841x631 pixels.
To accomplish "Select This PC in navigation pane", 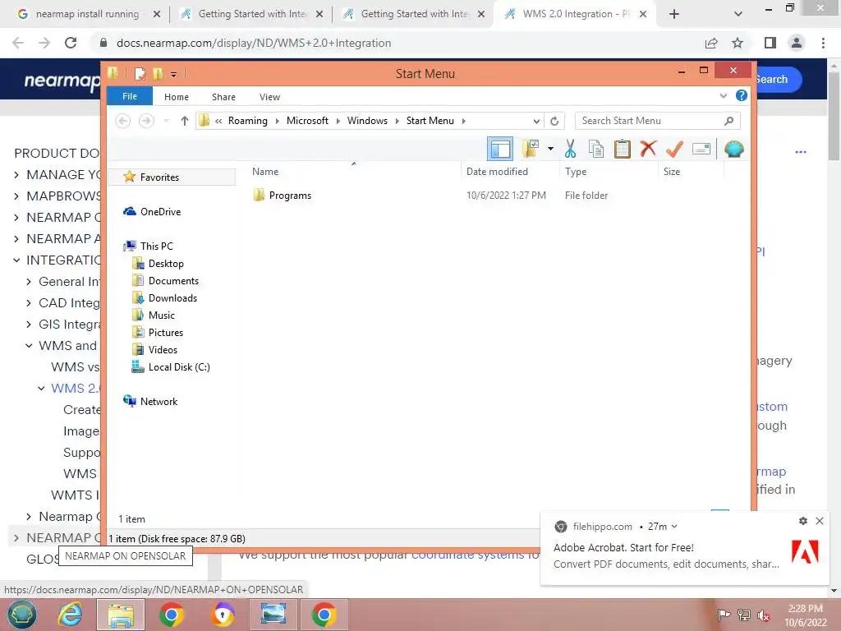I will pos(157,246).
